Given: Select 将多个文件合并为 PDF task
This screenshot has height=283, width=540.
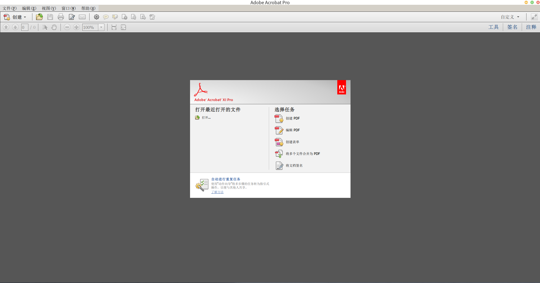Looking at the screenshot, I should coord(302,153).
